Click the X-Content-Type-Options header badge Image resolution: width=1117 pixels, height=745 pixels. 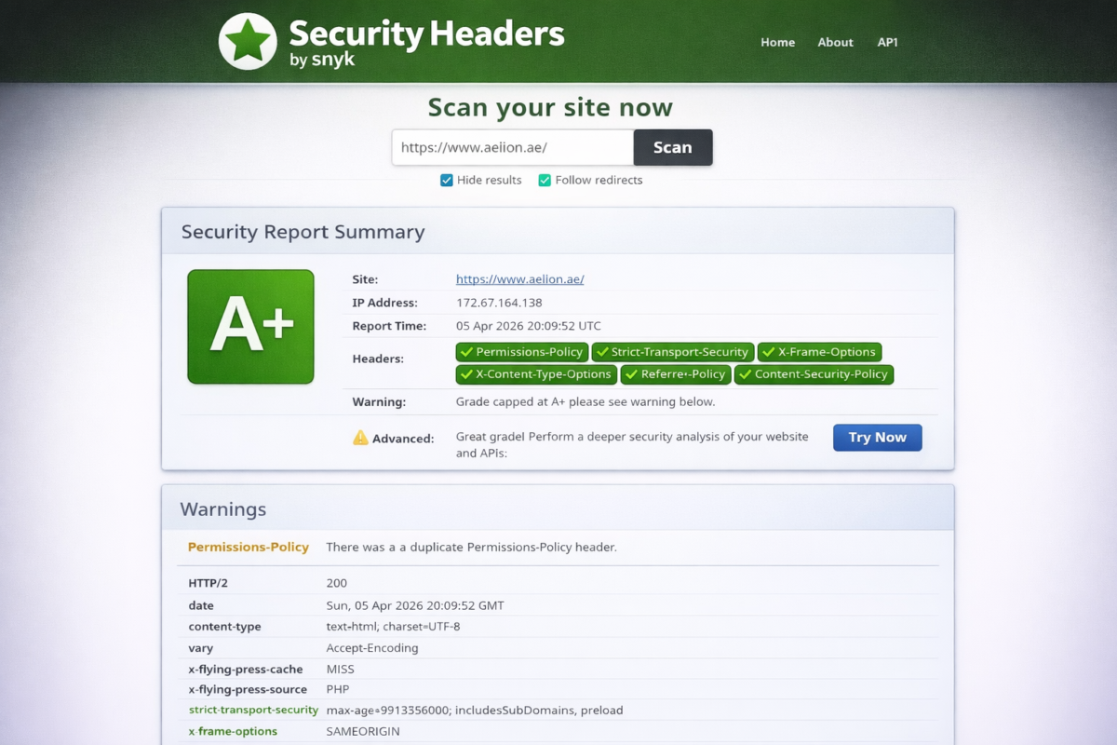pyautogui.click(x=536, y=374)
